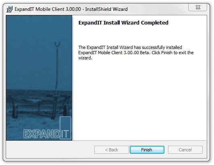Click the ExpandIT Mobile Client title bar text
Image resolution: width=214 pixels, height=165 pixels.
click(48, 9)
